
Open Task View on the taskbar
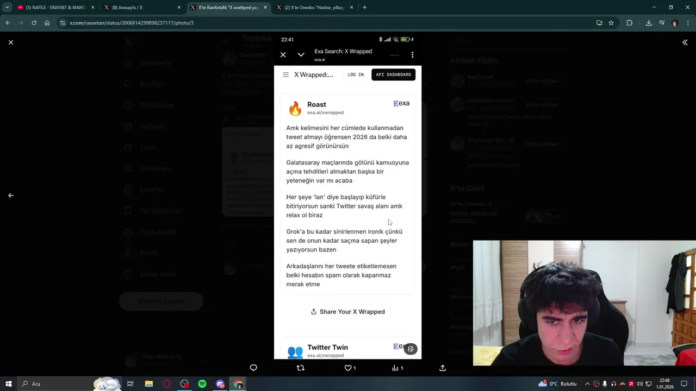click(x=130, y=384)
